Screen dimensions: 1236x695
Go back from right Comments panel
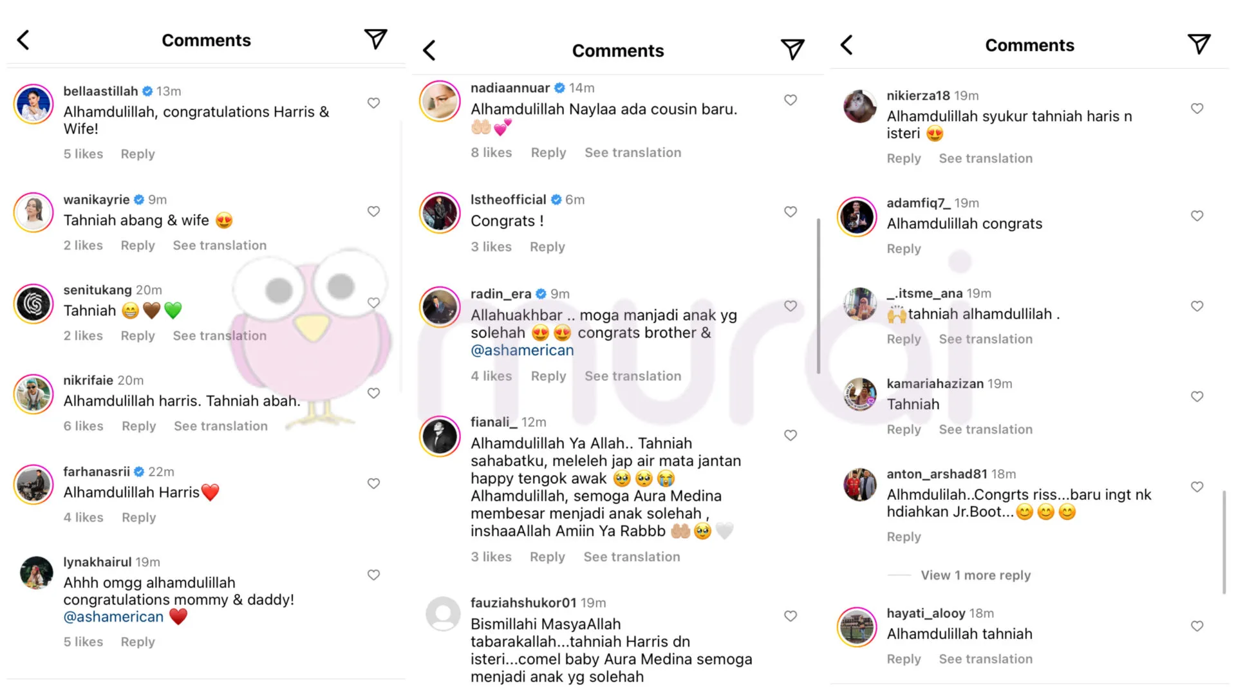click(847, 45)
